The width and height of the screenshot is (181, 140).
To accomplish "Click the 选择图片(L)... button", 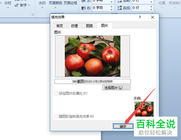I will pos(116,88).
